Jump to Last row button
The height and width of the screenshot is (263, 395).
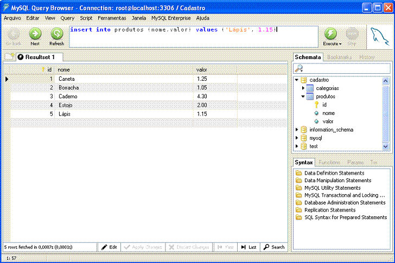[x=249, y=247]
